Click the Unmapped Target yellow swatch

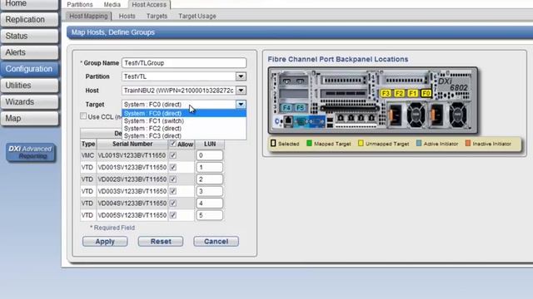[x=361, y=143]
